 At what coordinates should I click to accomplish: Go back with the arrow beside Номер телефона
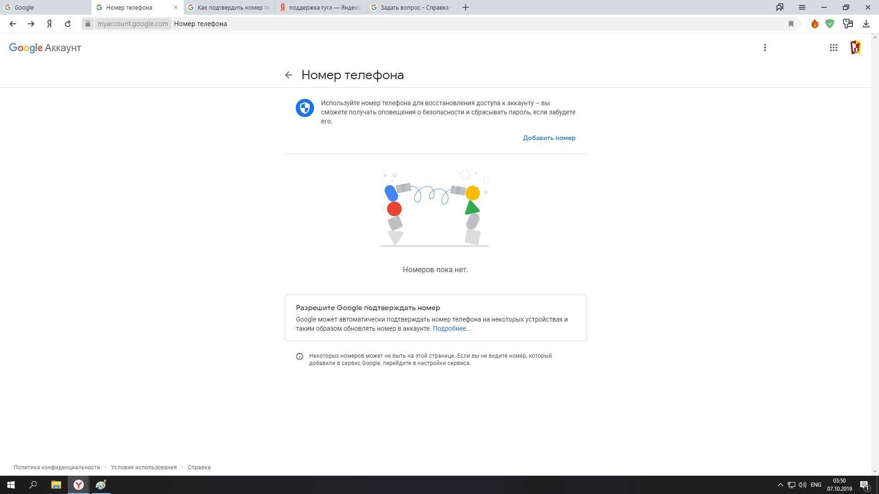pyautogui.click(x=288, y=75)
